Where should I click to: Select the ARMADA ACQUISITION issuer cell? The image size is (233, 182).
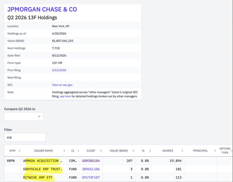pyautogui.click(x=43, y=161)
